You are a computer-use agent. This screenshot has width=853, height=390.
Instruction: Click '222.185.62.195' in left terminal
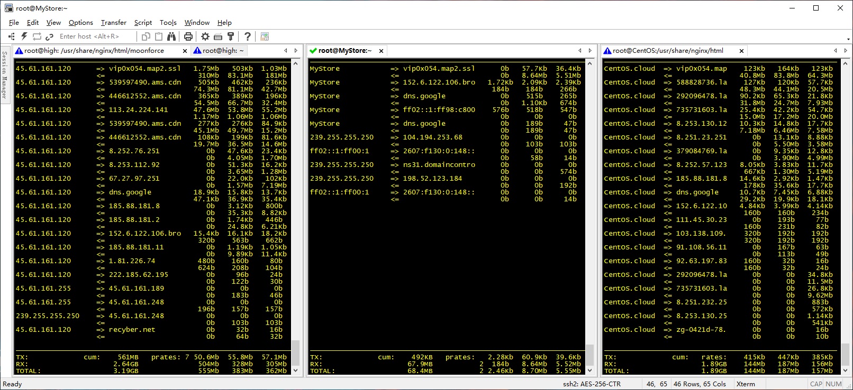coord(139,274)
